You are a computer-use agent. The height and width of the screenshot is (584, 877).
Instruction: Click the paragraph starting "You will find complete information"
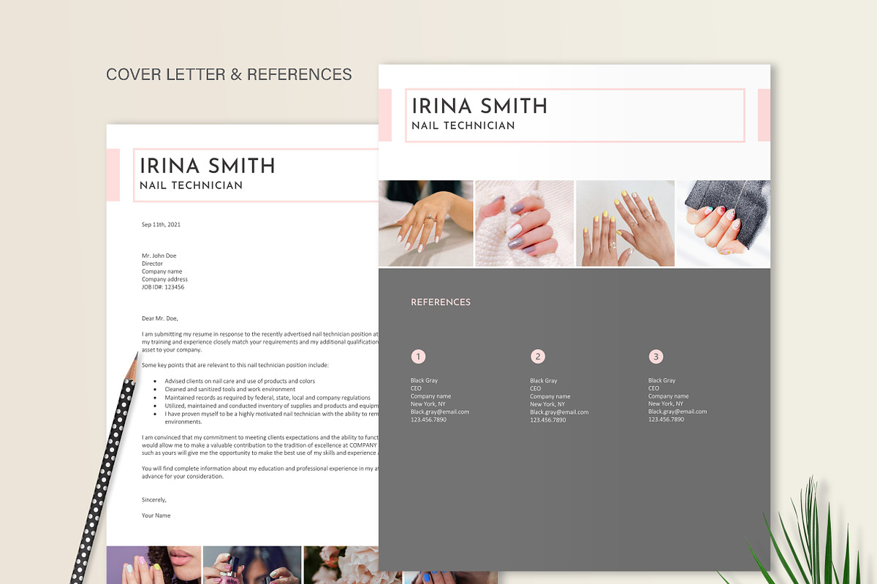point(260,472)
